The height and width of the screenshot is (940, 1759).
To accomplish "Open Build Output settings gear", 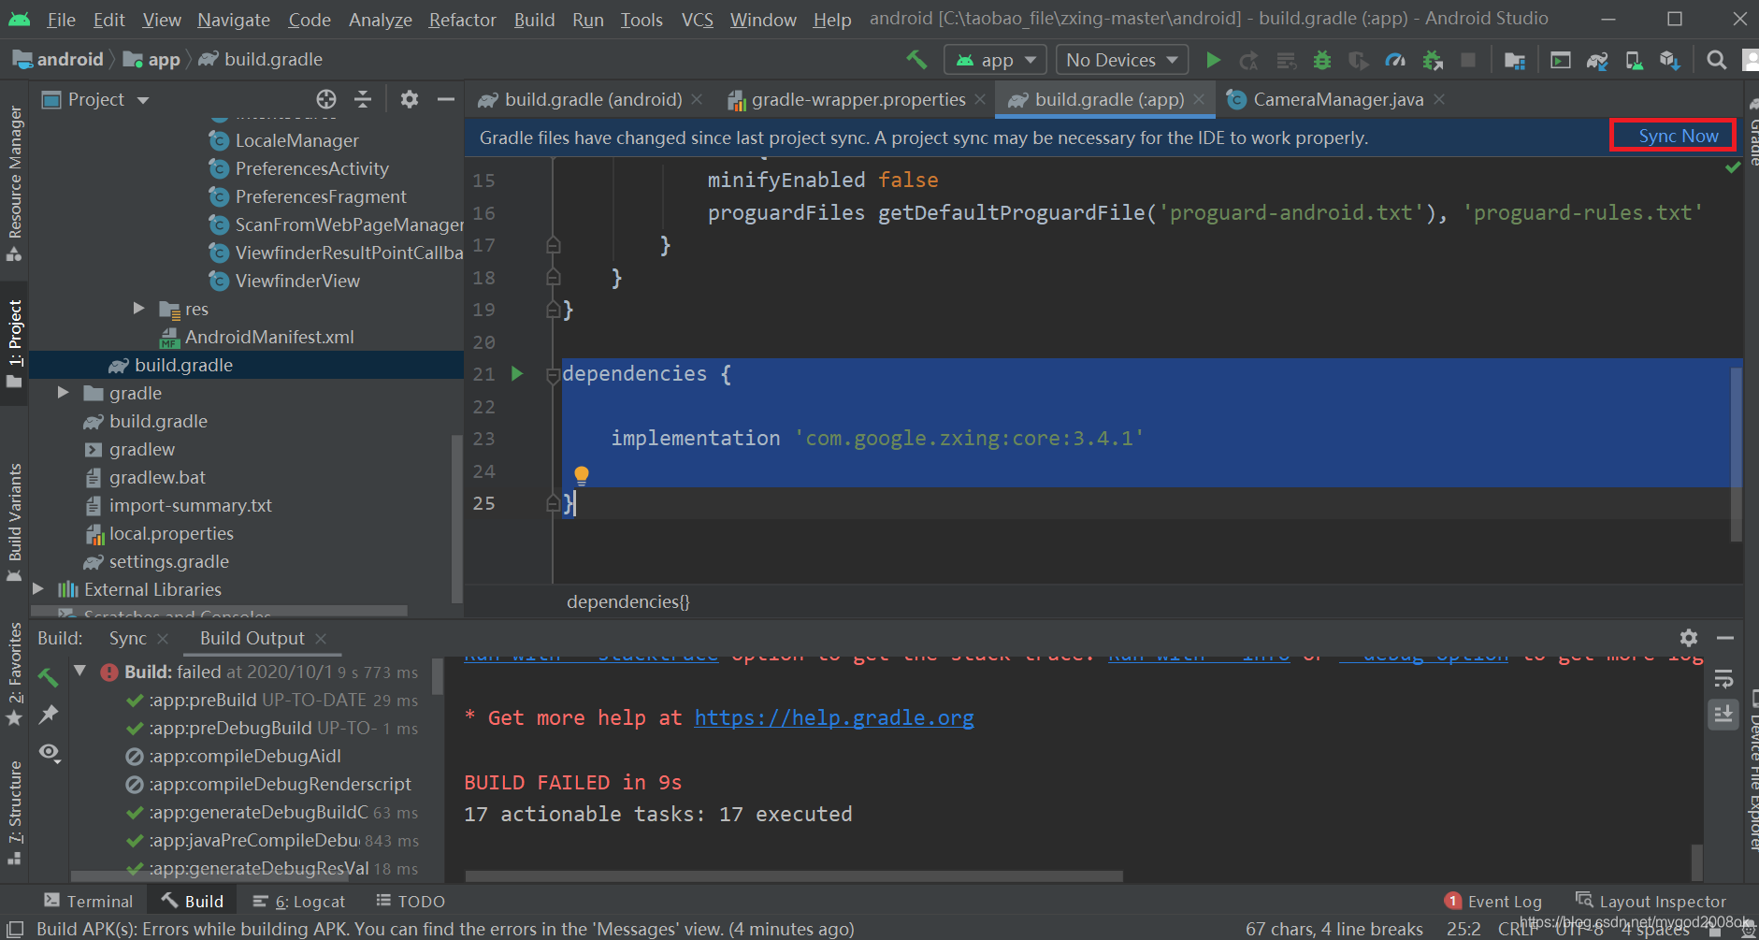I will [1689, 638].
